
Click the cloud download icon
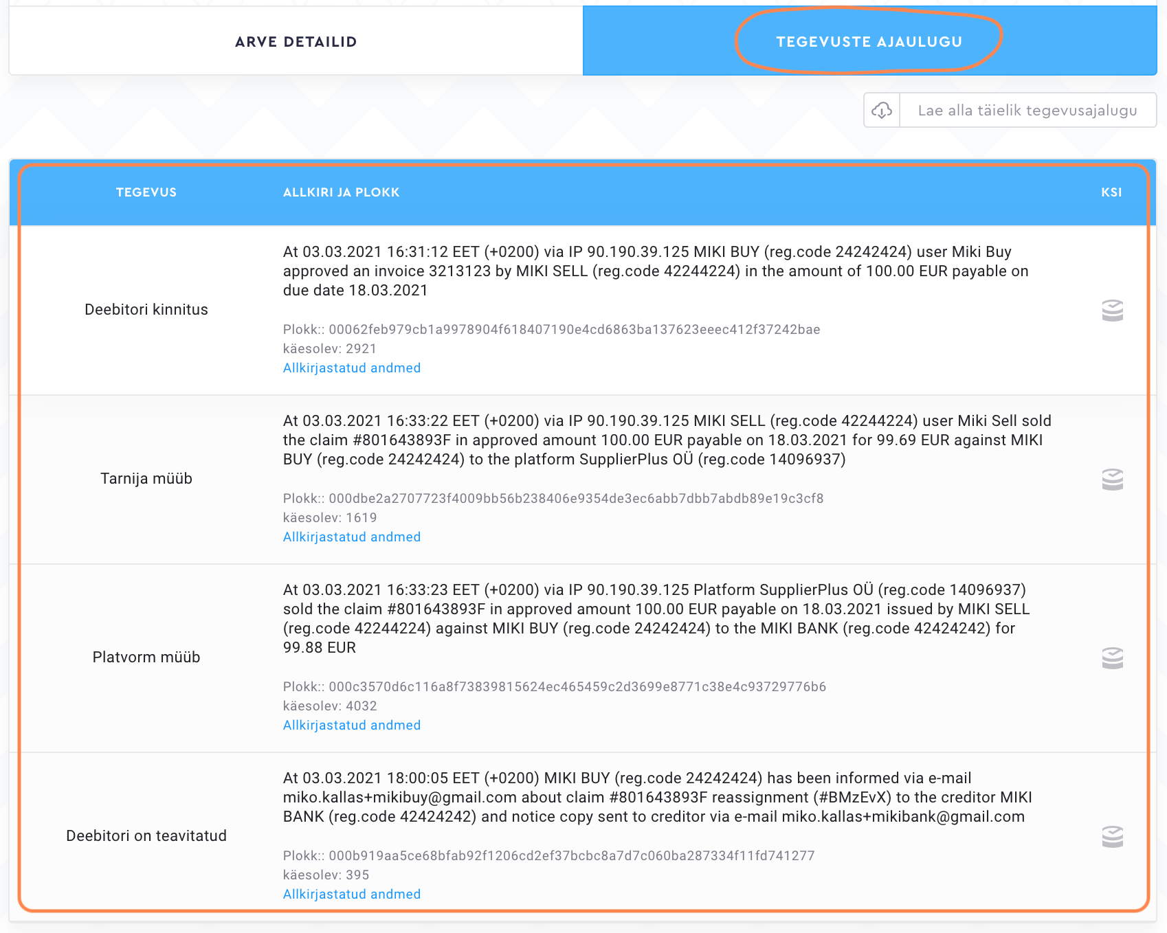pyautogui.click(x=882, y=111)
